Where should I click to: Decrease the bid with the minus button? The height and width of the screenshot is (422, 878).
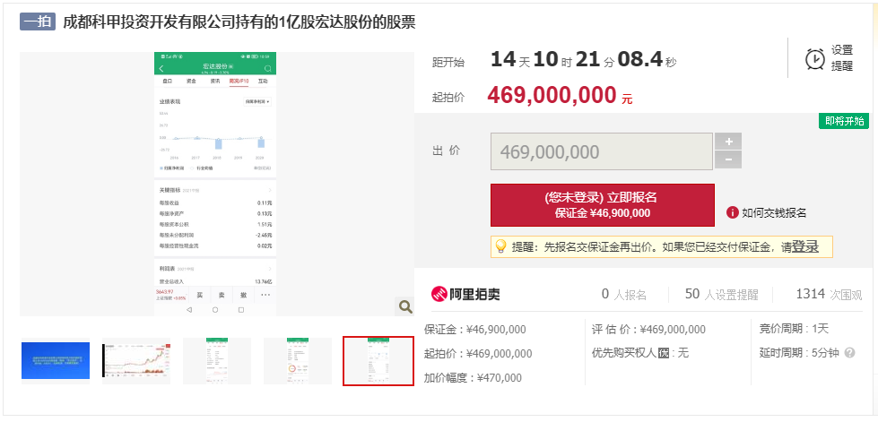pyautogui.click(x=728, y=160)
